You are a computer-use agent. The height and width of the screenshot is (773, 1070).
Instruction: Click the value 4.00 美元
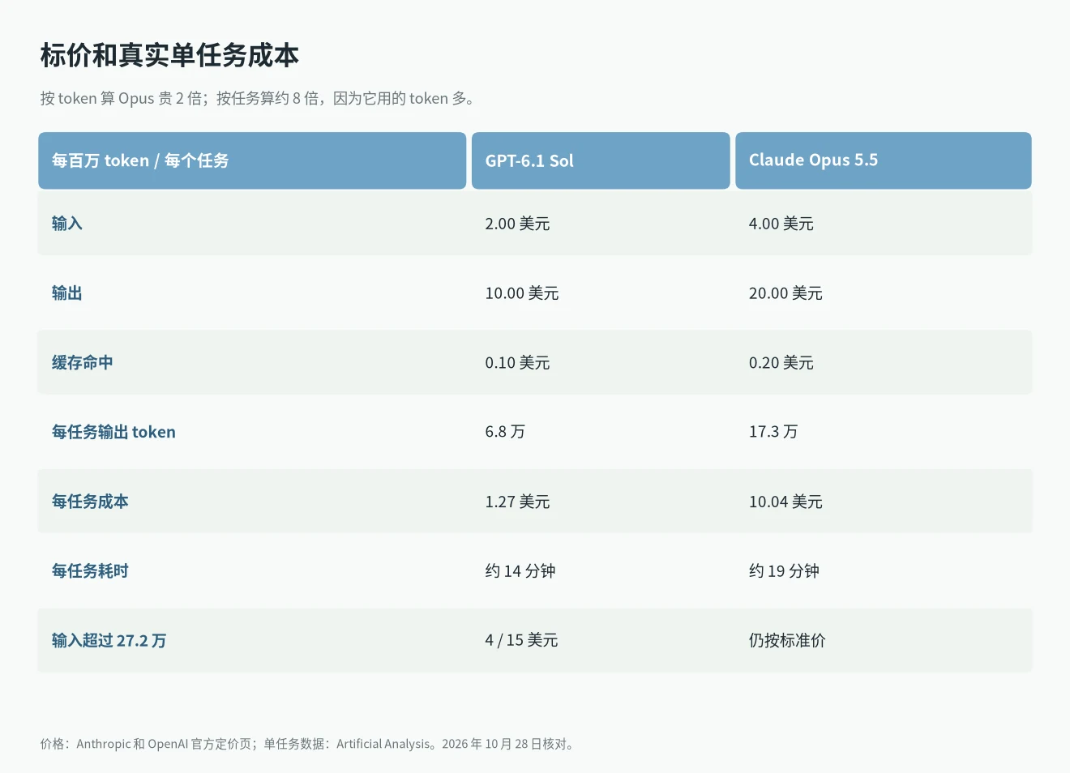[781, 224]
